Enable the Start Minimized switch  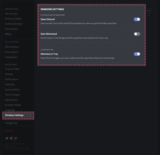137,34
